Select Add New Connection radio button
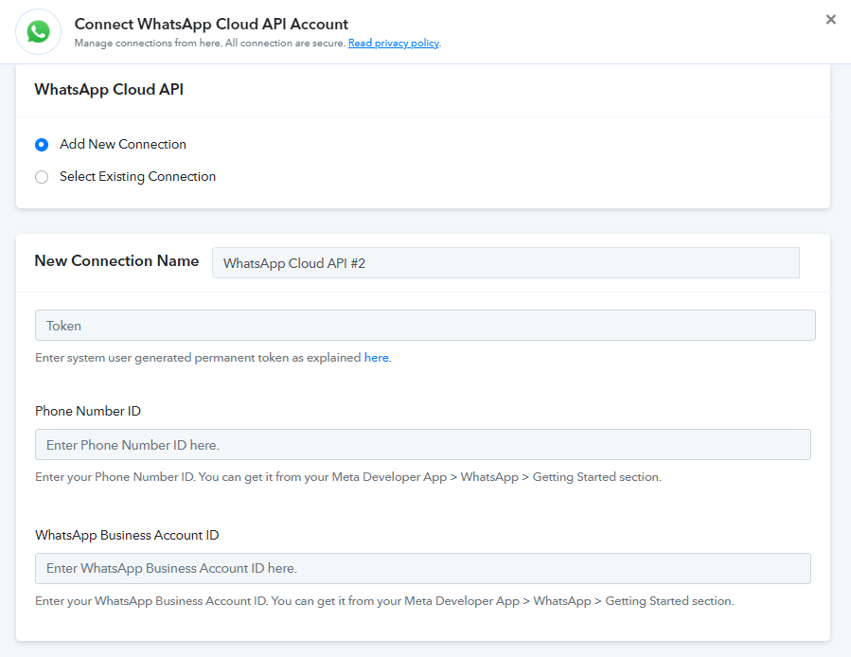 click(42, 145)
